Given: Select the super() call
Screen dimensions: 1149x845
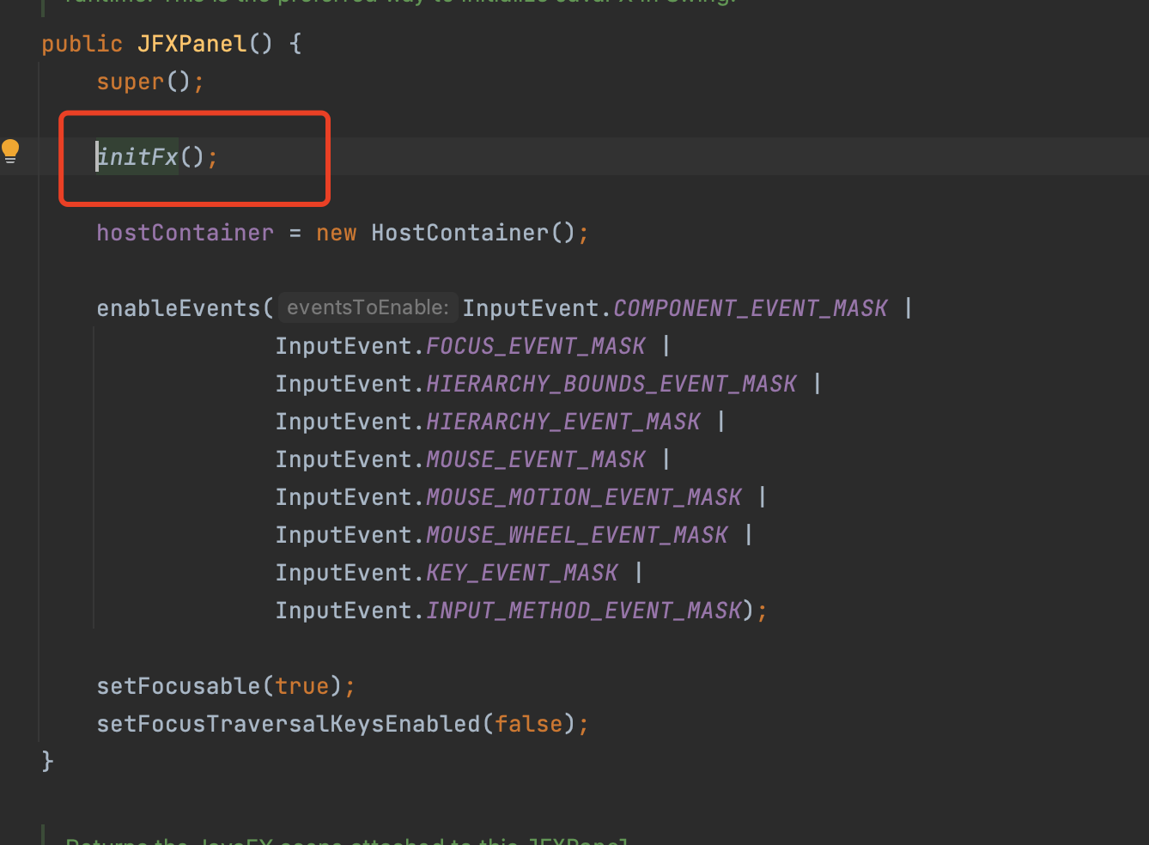Looking at the screenshot, I should (x=129, y=81).
